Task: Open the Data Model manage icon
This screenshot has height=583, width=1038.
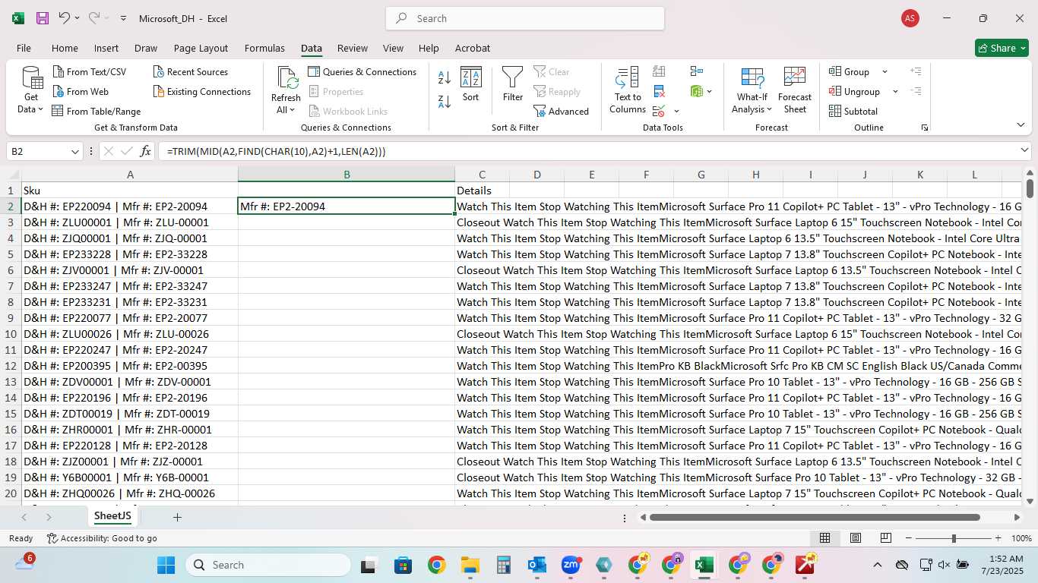Action: point(697,92)
